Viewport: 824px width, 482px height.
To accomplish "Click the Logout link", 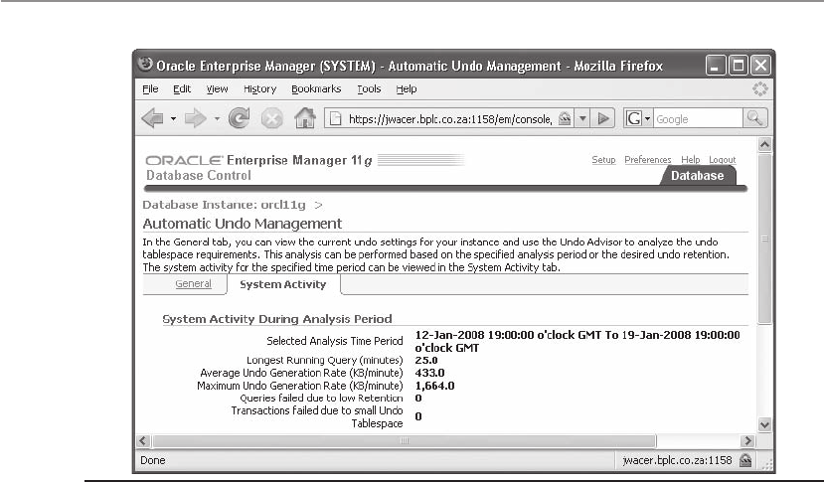I will [x=722, y=160].
